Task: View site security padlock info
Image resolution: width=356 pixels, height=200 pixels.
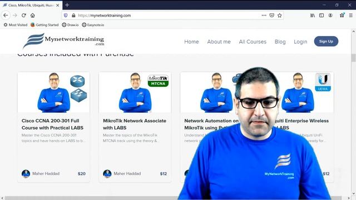Action: [x=73, y=16]
